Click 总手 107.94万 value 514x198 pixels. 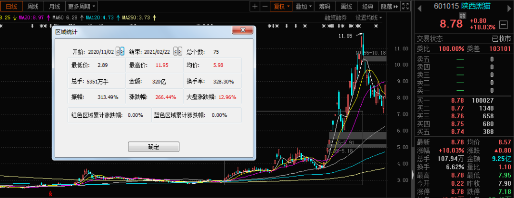pyautogui.click(x=450, y=159)
